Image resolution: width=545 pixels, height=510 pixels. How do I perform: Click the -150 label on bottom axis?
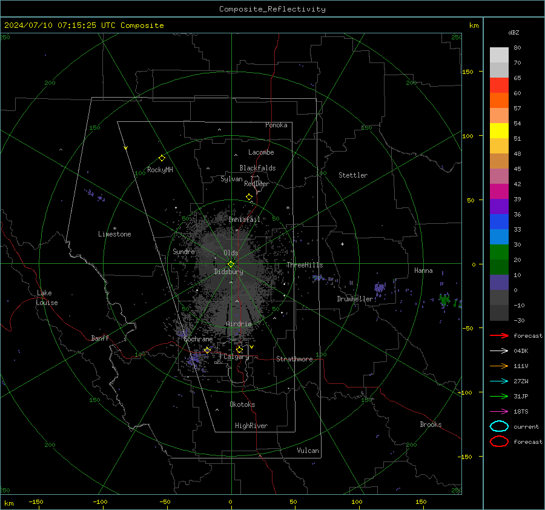pos(36,502)
